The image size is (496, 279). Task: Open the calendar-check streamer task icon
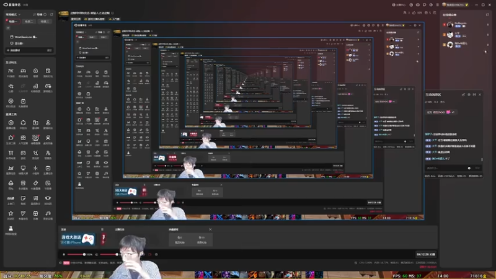pyautogui.click(x=48, y=168)
